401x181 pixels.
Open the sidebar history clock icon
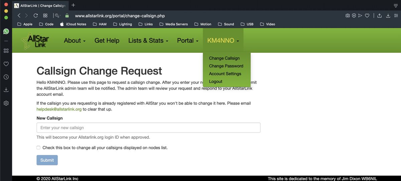6,77
